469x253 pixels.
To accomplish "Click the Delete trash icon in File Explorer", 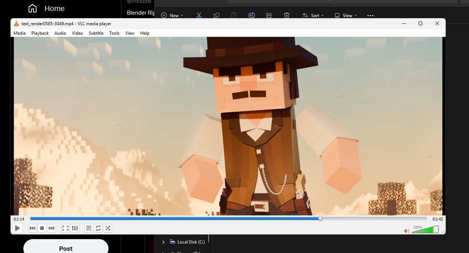I will coord(286,15).
